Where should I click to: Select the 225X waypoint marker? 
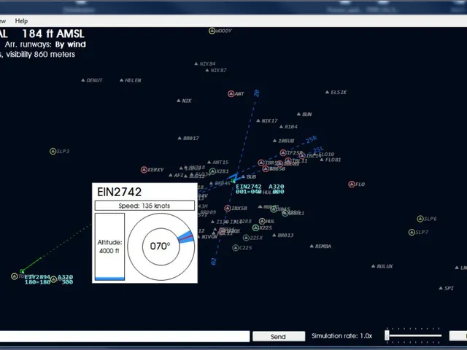tap(246, 238)
